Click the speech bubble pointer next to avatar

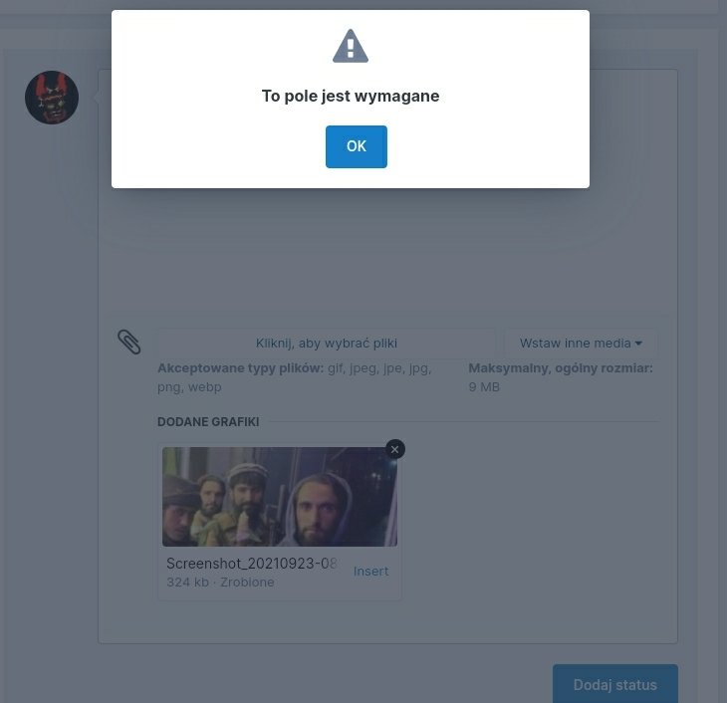96,98
